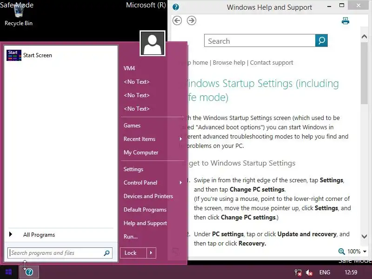Click in the Help Search field
Viewport: 372px width, 279px height.
pos(260,40)
